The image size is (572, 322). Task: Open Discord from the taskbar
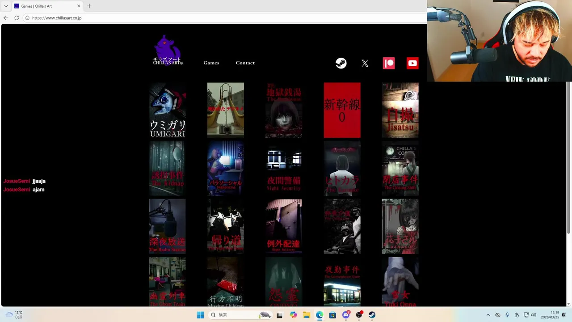[346, 315]
